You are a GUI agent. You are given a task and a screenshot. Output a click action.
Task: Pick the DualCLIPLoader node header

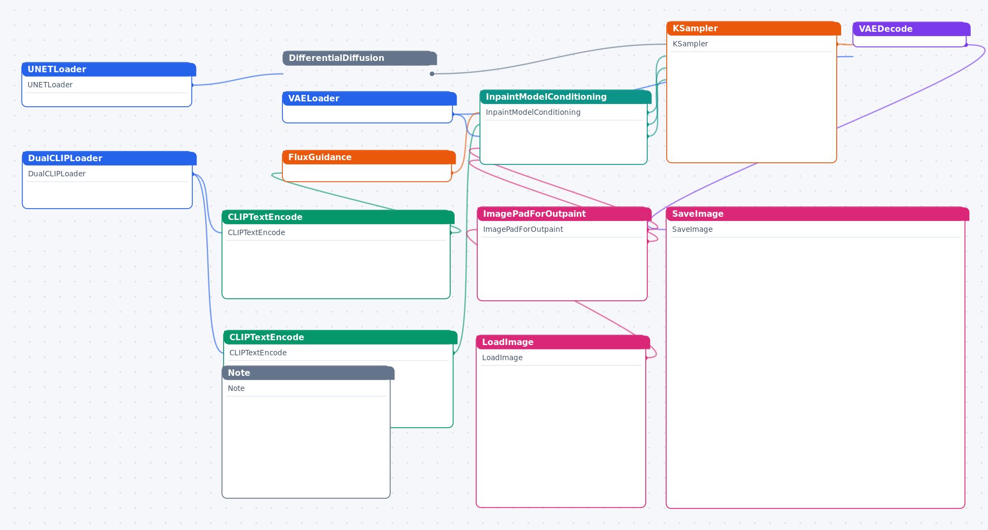(109, 159)
